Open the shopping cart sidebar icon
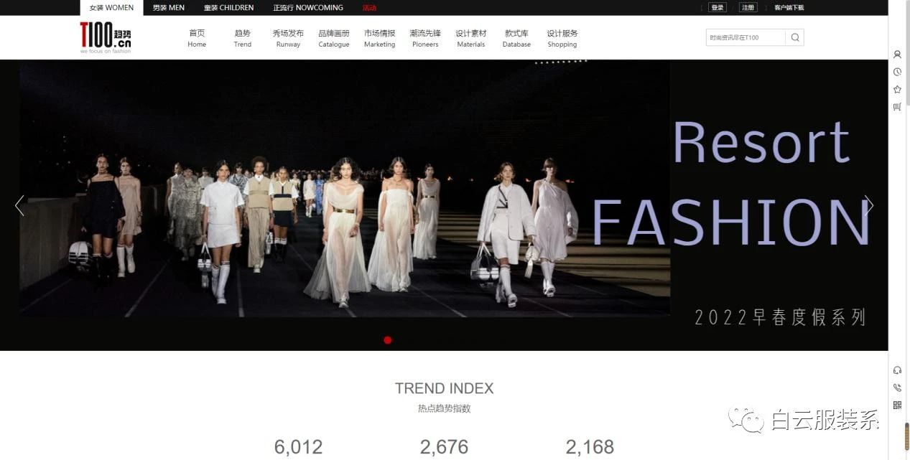910x460 pixels. coord(897,107)
